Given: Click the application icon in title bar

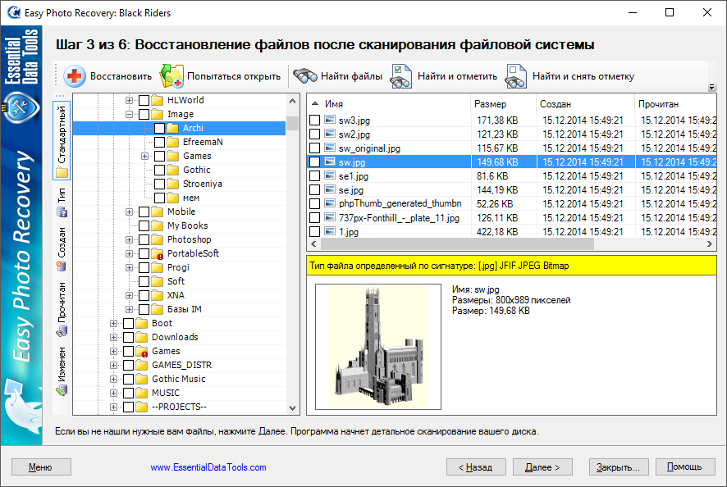Looking at the screenshot, I should (x=13, y=12).
